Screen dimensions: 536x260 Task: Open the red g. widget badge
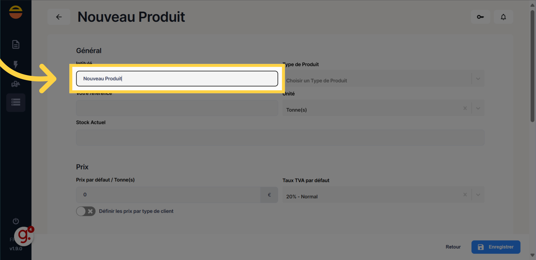pos(24,236)
